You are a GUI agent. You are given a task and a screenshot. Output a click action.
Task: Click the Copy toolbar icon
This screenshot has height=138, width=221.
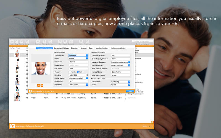[x=17, y=41]
